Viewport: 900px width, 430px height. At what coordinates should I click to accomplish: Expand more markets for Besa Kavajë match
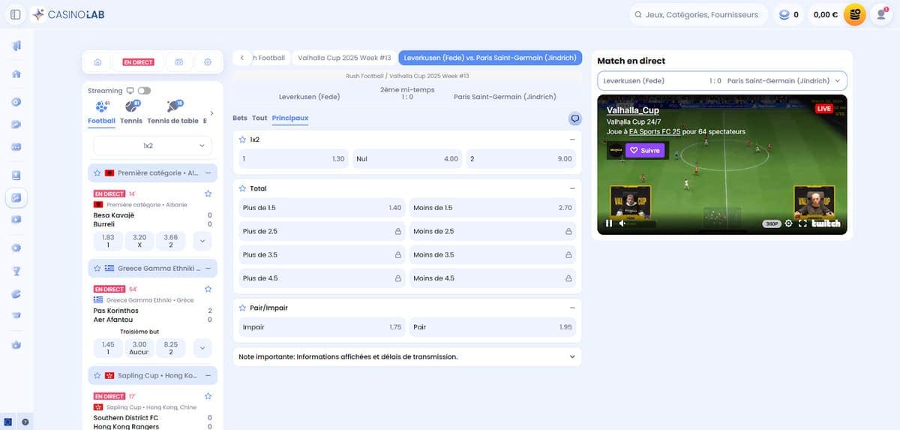pyautogui.click(x=202, y=241)
